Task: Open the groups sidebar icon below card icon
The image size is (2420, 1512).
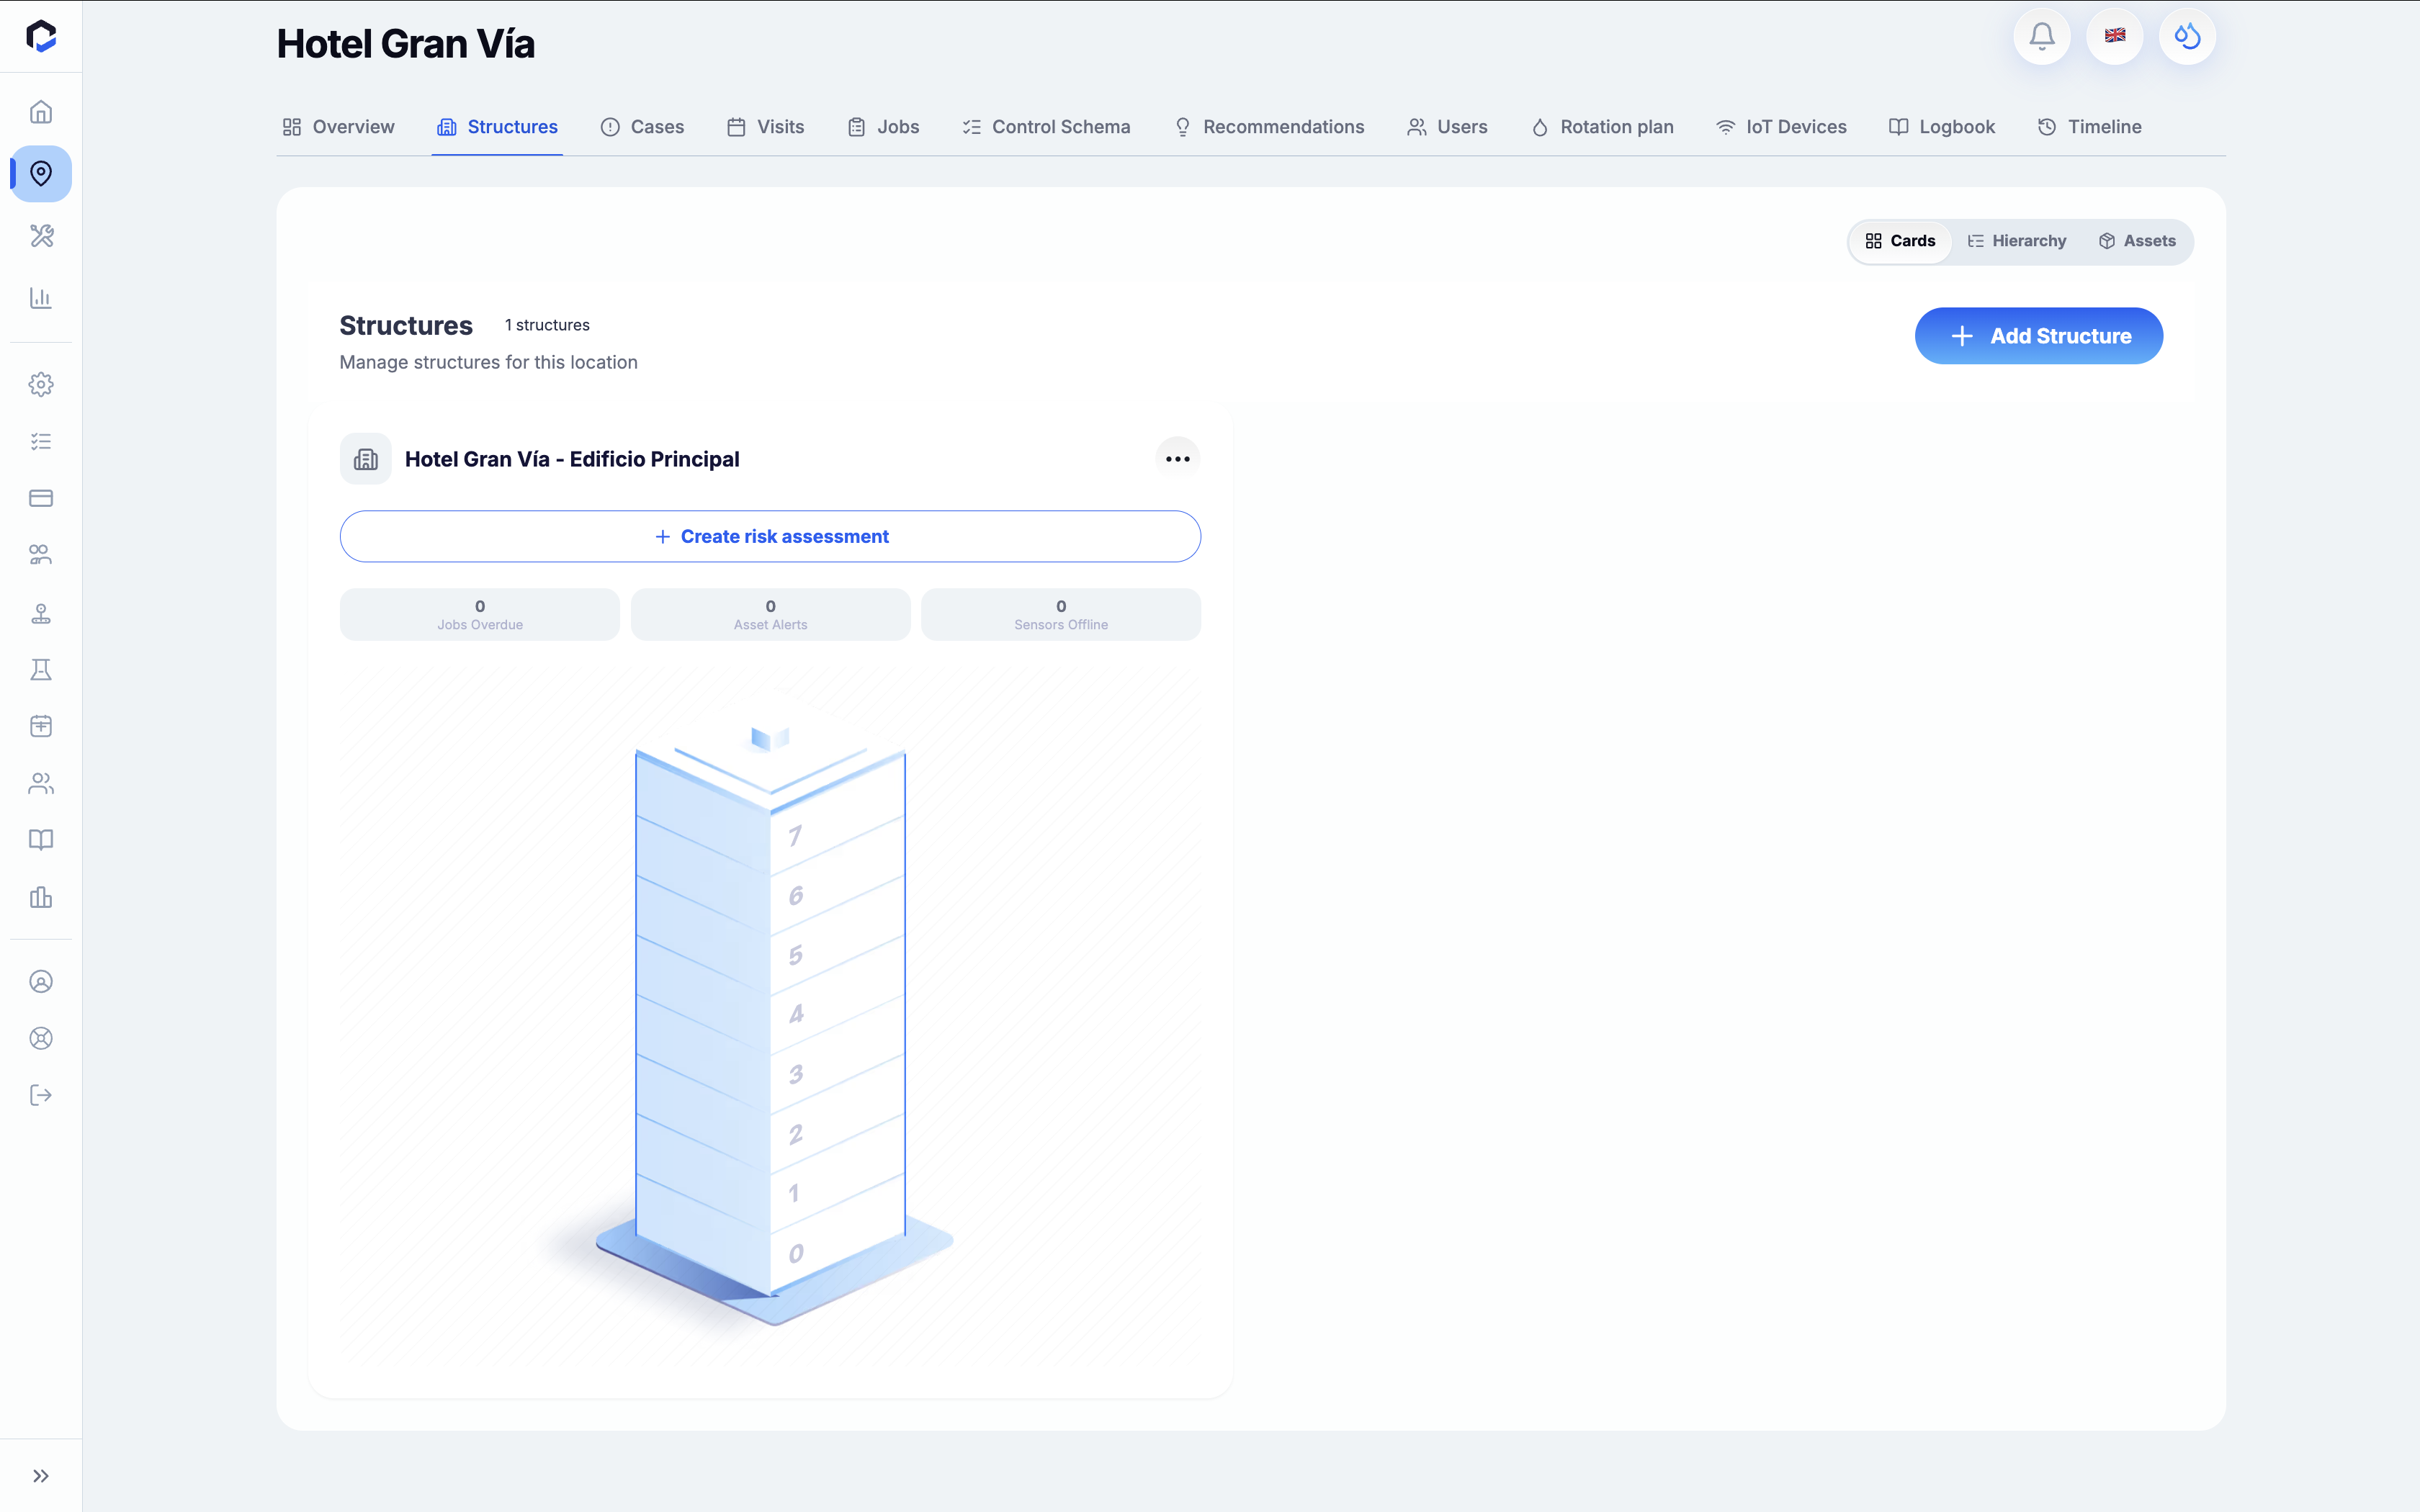Action: (x=41, y=555)
